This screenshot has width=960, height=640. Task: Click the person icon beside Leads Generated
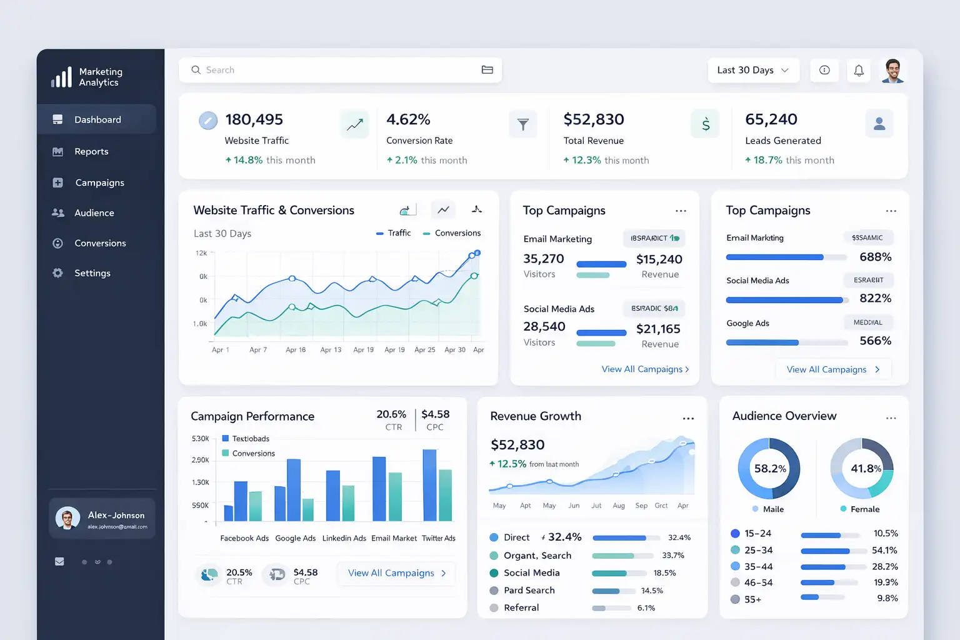click(x=879, y=124)
